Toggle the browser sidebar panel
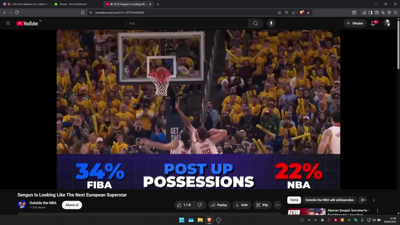 click(x=370, y=12)
